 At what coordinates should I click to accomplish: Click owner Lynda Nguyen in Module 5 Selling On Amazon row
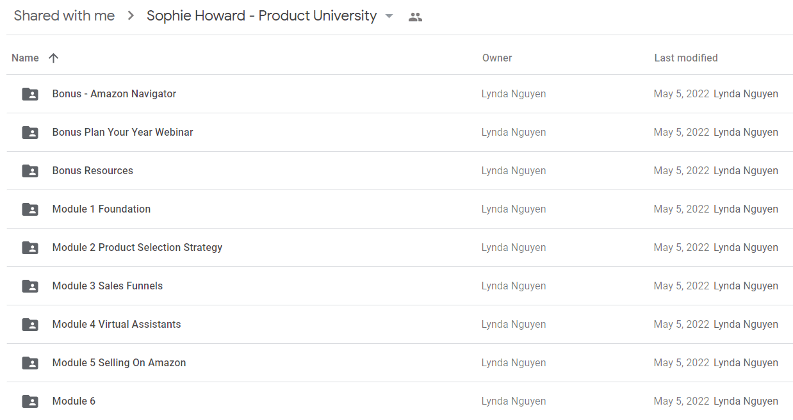pos(514,363)
